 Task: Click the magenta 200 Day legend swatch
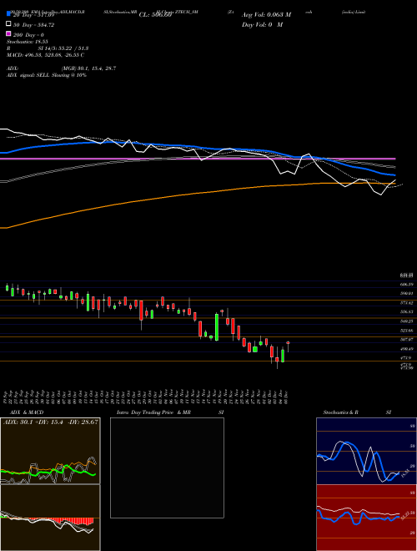pyautogui.click(x=8, y=33)
